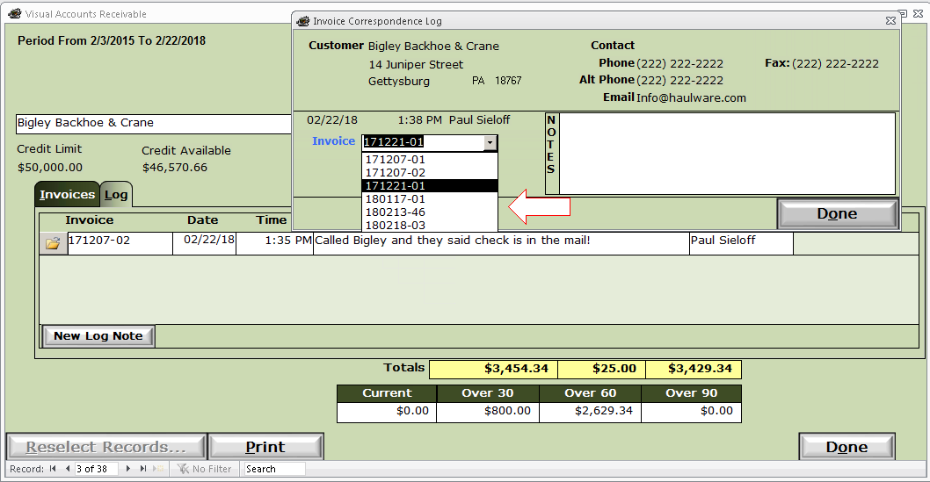Click the record Search box
930x482 pixels.
[x=274, y=468]
